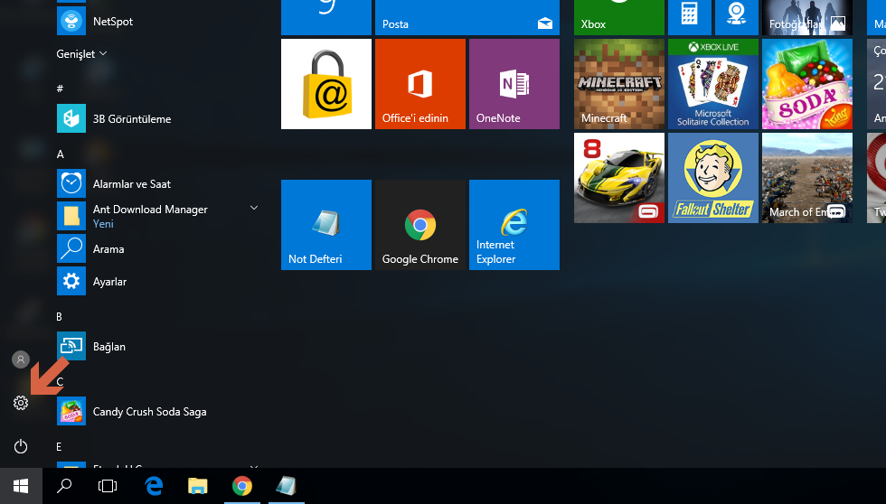Expand the Ant Download Manager folder chevron
The height and width of the screenshot is (504, 886).
click(254, 209)
